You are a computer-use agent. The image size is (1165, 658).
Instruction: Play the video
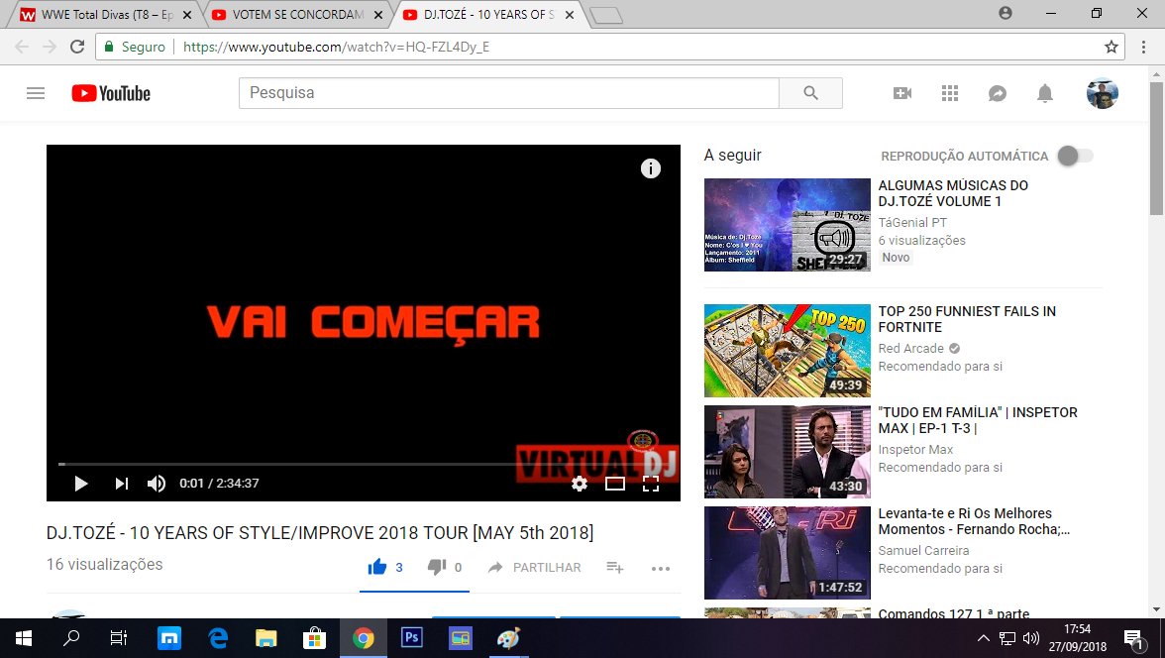[81, 484]
